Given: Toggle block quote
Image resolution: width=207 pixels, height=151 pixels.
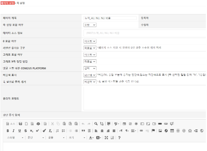Looking at the screenshot, I should point(83,131).
